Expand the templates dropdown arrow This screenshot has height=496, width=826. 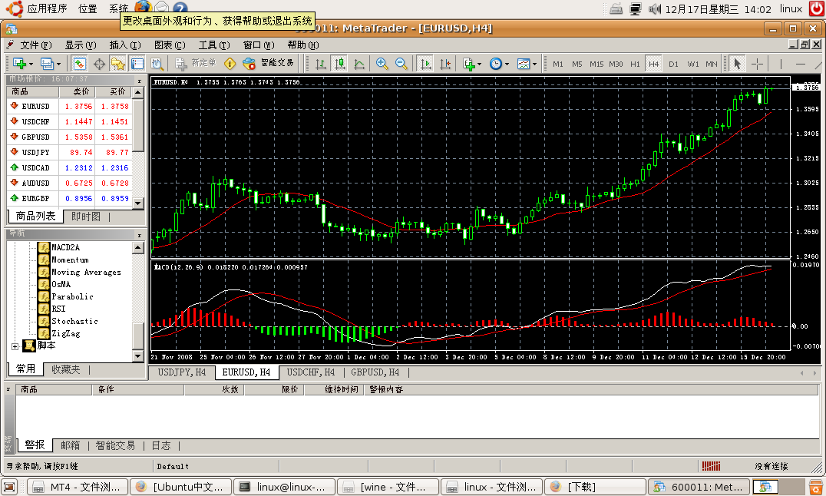(535, 64)
